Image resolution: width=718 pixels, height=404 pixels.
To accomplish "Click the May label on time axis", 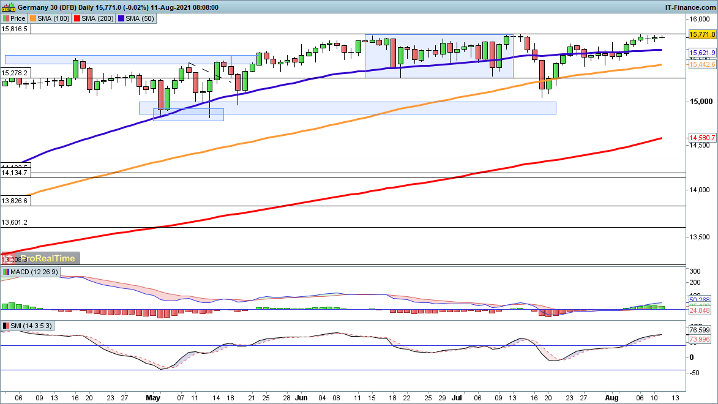I will coord(153,397).
